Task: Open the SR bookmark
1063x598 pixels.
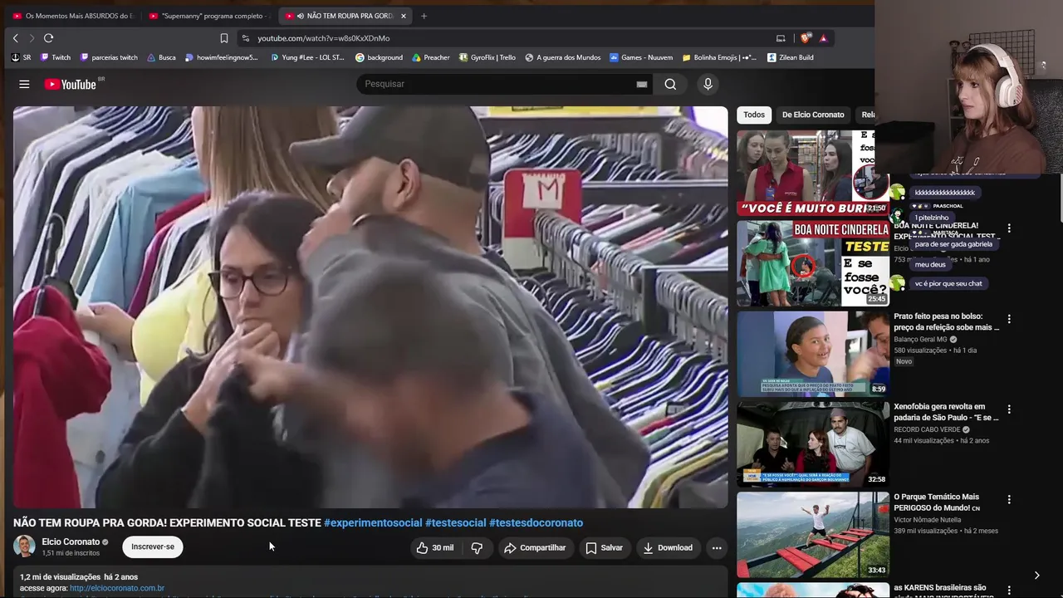Action: (x=22, y=57)
